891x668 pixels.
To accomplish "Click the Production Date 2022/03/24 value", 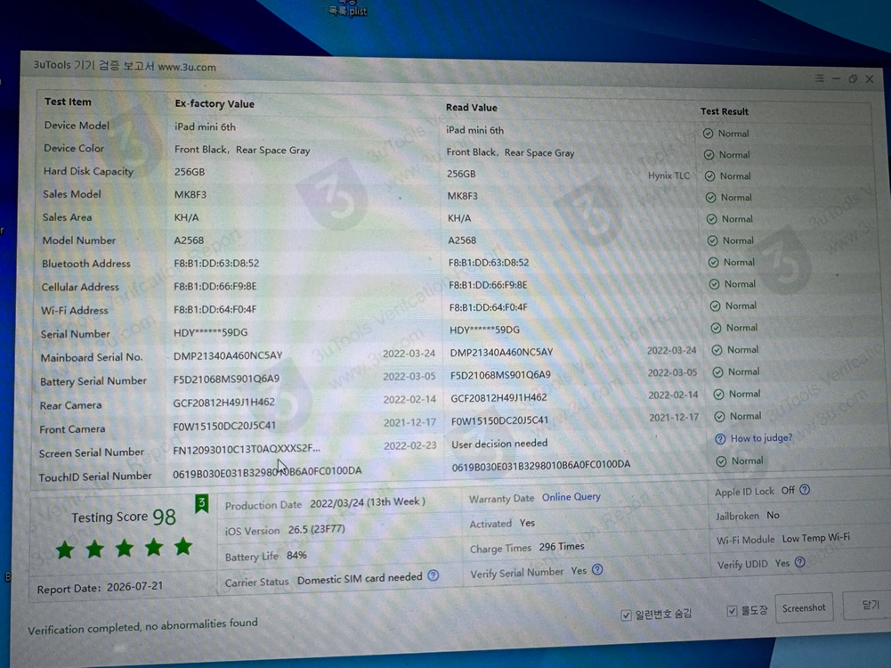I will click(367, 502).
